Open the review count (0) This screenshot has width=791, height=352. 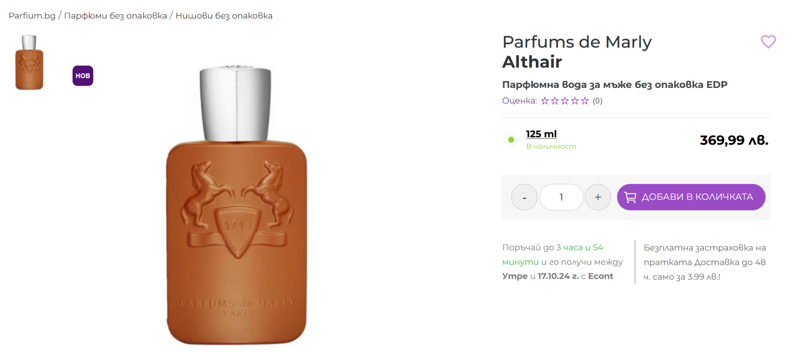click(597, 101)
